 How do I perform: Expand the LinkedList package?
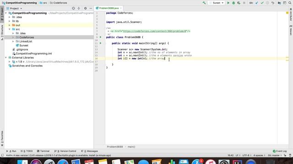[x=13, y=41]
